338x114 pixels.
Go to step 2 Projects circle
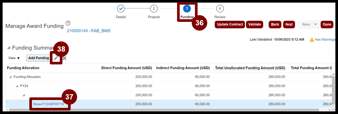(x=154, y=9)
